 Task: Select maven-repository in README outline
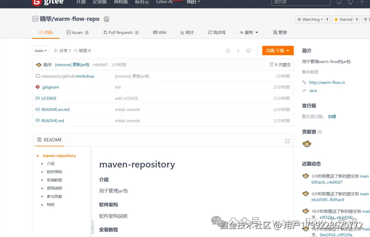[59, 156]
